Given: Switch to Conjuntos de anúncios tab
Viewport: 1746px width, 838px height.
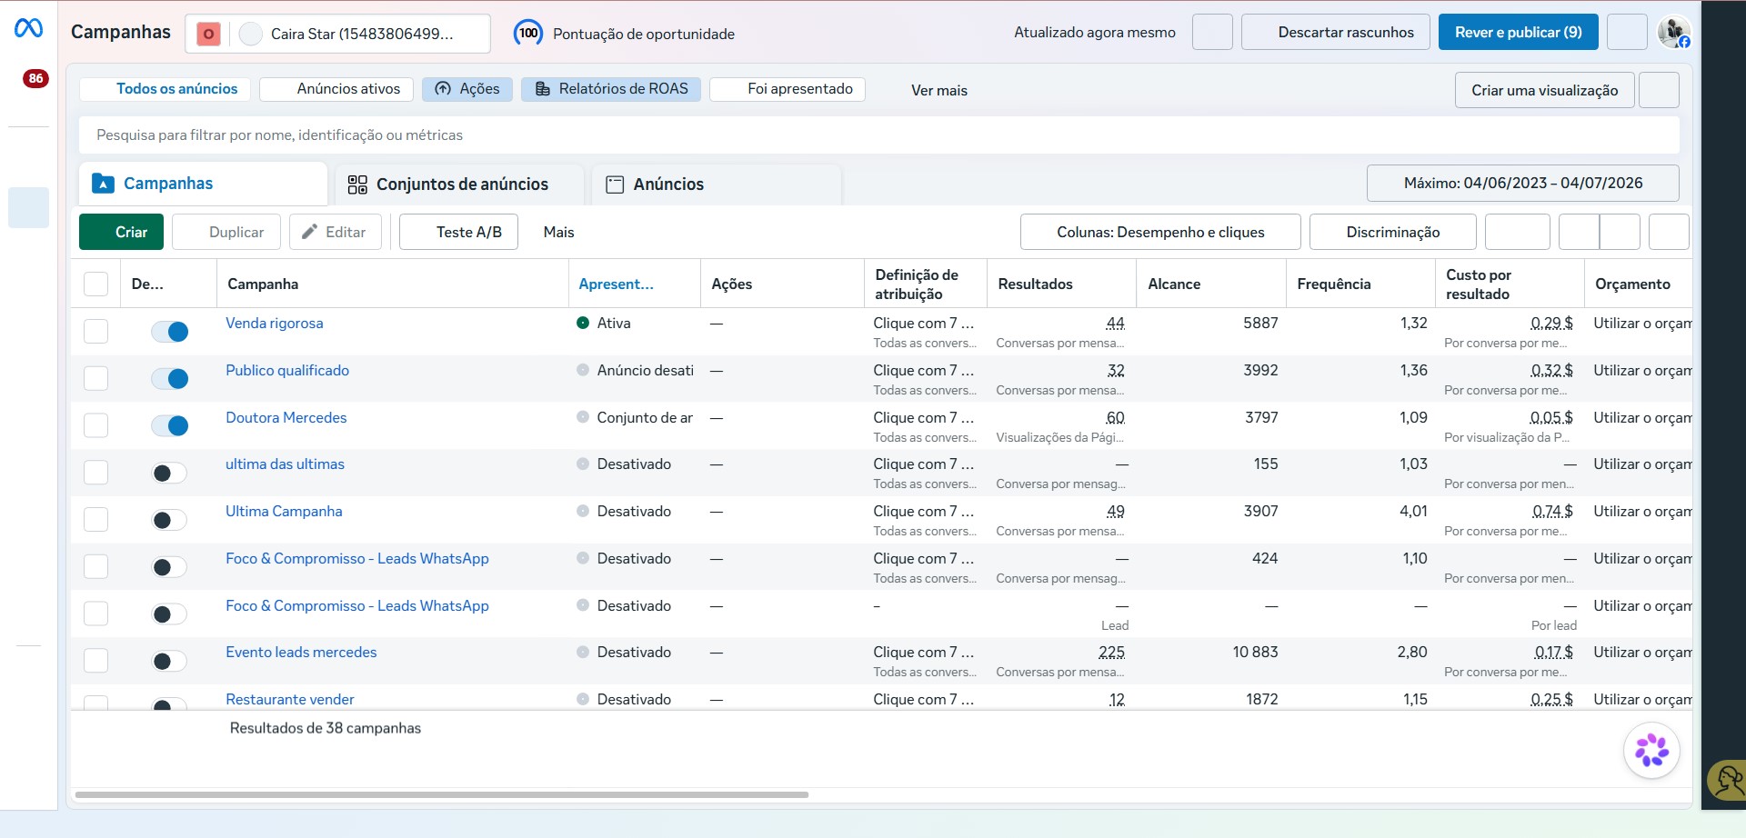Looking at the screenshot, I should [x=459, y=185].
